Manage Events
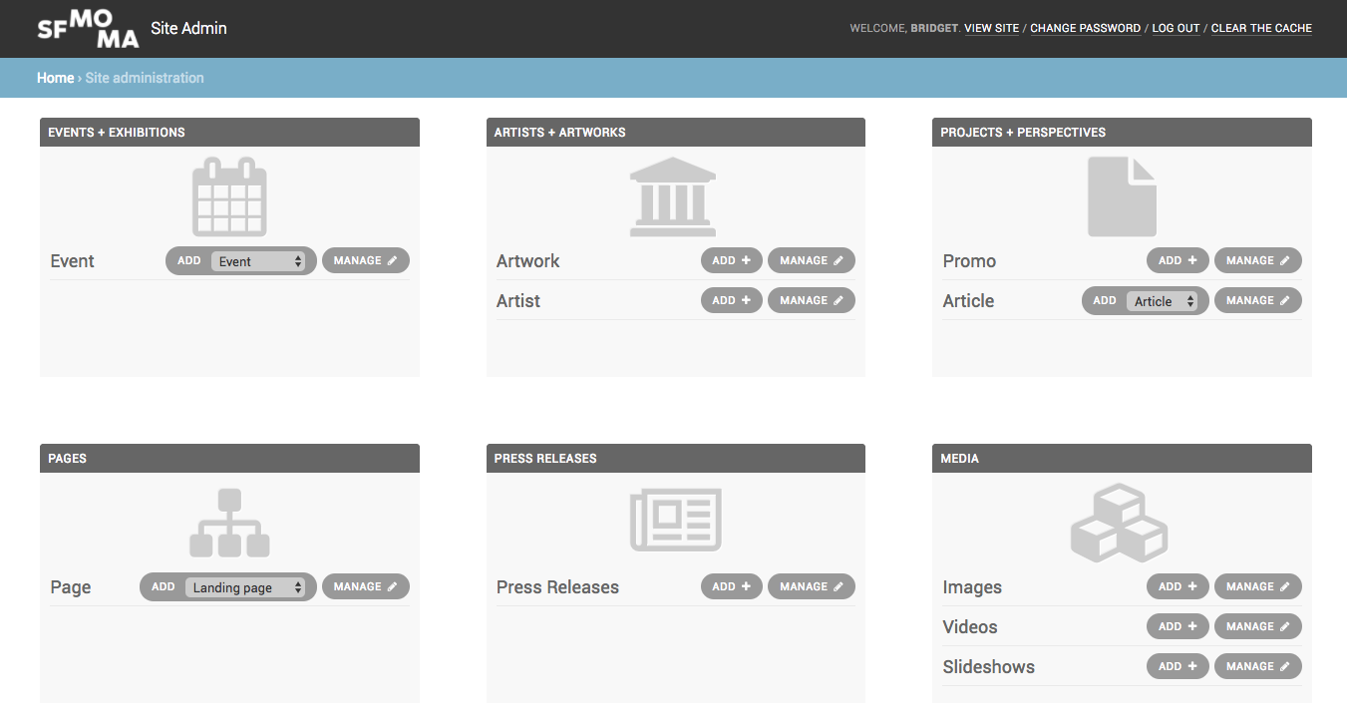This screenshot has height=726, width=1347. [366, 261]
